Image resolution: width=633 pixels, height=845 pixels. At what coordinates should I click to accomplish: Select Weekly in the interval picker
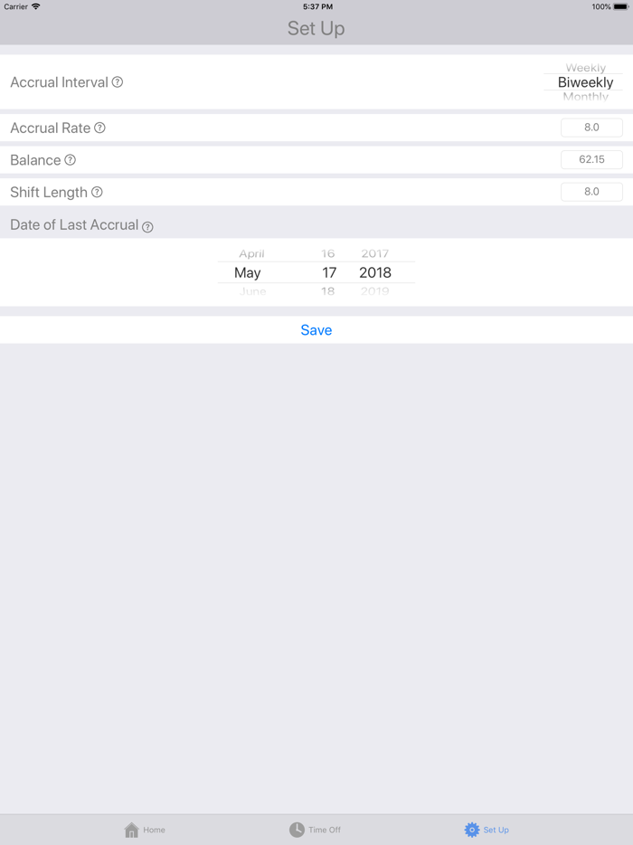(585, 68)
